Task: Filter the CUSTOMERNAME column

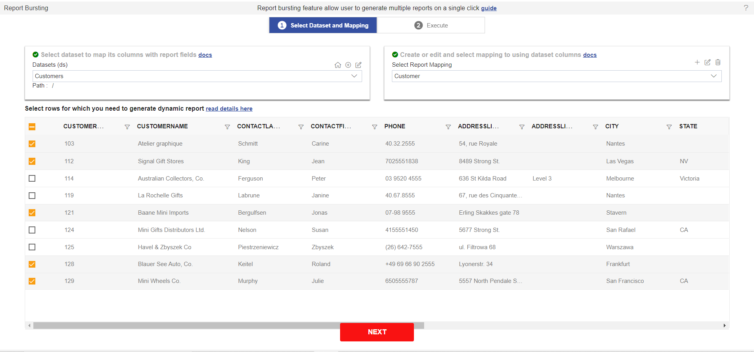Action: click(x=227, y=127)
